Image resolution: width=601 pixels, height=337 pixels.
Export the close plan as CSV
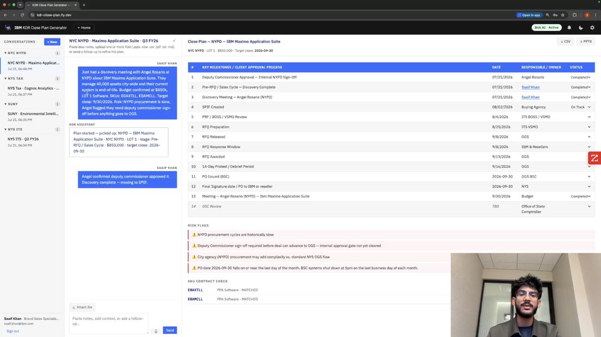tap(565, 41)
